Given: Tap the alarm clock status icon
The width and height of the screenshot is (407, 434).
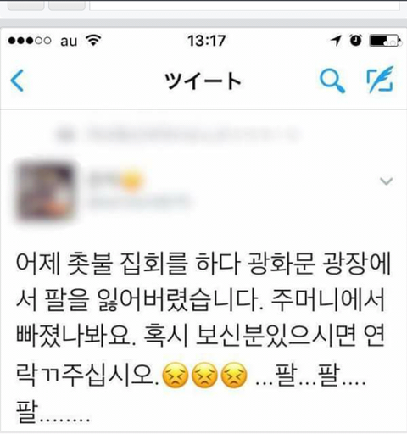Looking at the screenshot, I should tap(356, 40).
